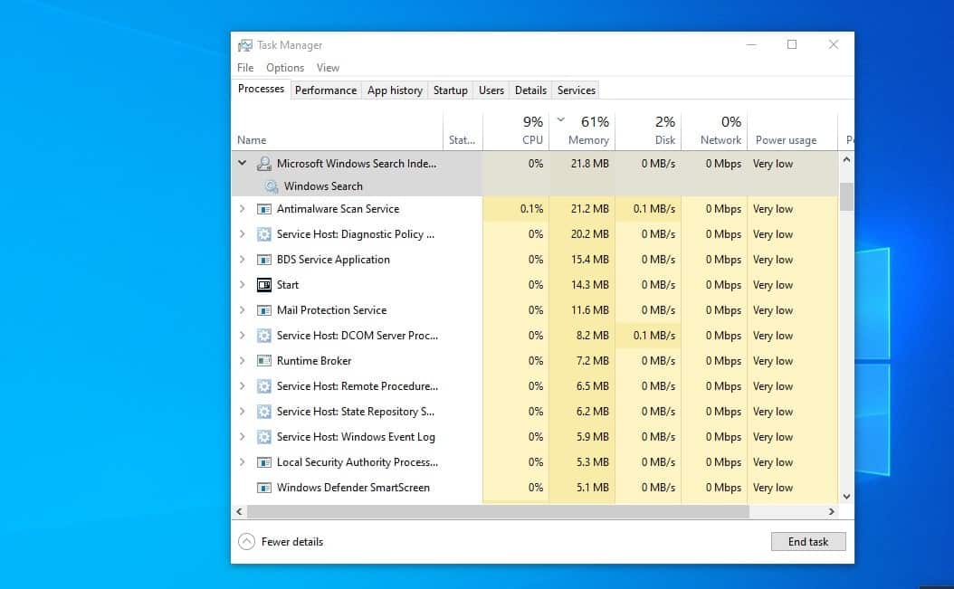Expand the Mail Protection Service row

(243, 310)
